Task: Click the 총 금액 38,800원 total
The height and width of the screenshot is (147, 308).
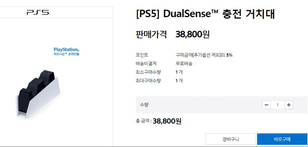Action: [x=158, y=121]
